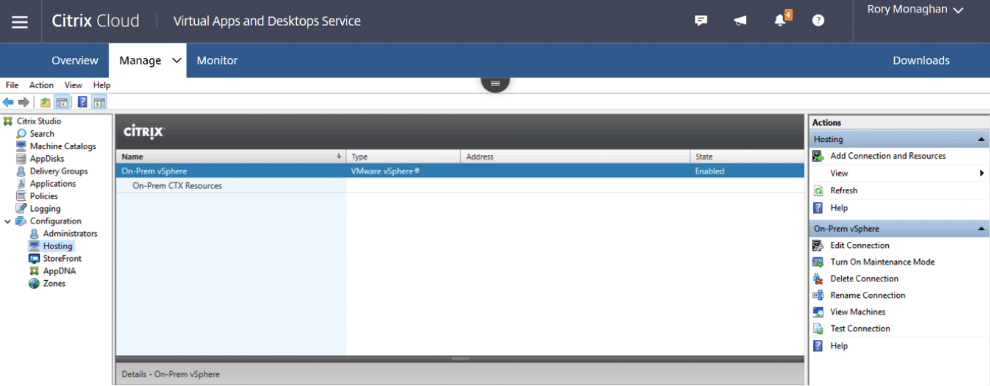
Task: Click the up one level folder icon
Action: click(x=45, y=102)
